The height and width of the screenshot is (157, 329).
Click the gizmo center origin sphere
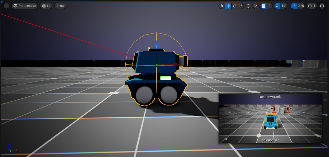coord(157,65)
